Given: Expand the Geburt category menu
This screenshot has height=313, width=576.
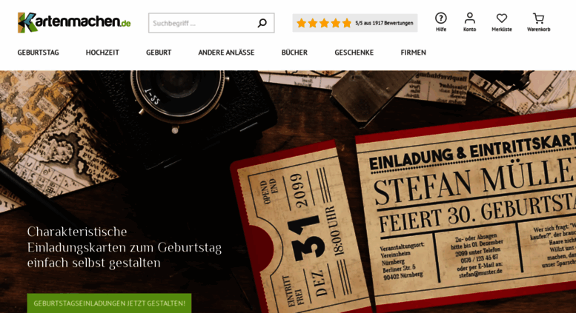Looking at the screenshot, I should pyautogui.click(x=159, y=53).
